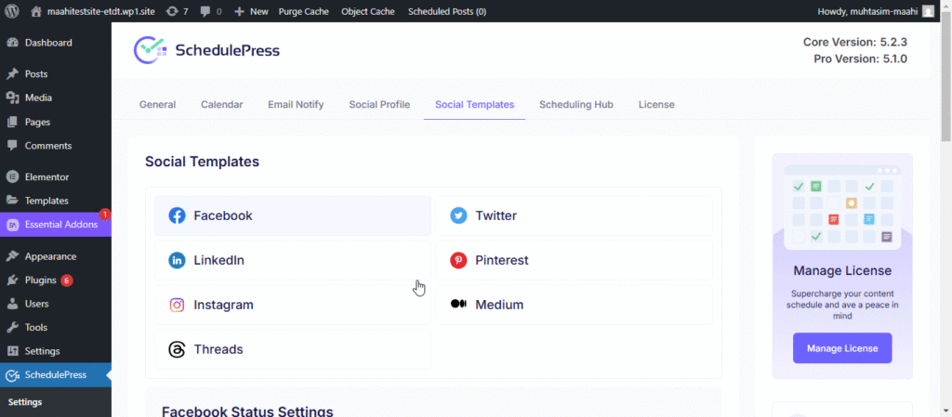Switch to the Scheduling Hub tab
Viewport: 952px width, 417px height.
[x=575, y=105]
